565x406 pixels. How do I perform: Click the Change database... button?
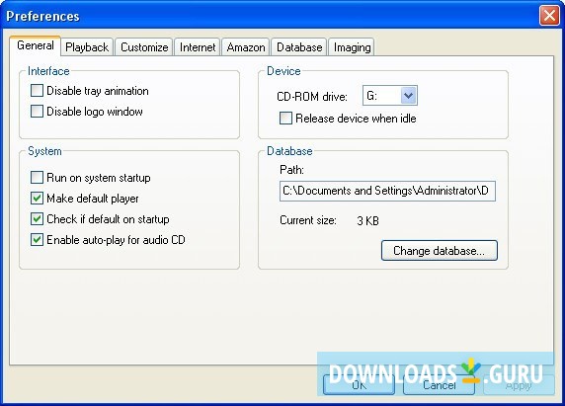pyautogui.click(x=440, y=251)
